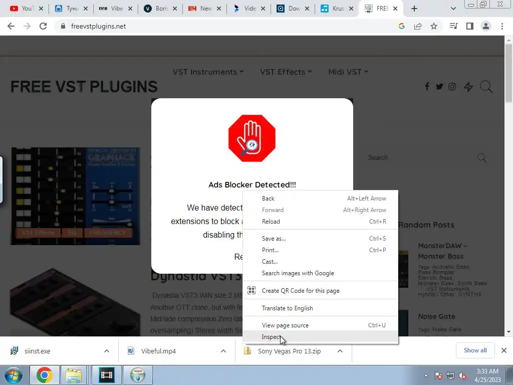
Task: Expand Vibeful.mp4 download options
Action: [223, 351]
